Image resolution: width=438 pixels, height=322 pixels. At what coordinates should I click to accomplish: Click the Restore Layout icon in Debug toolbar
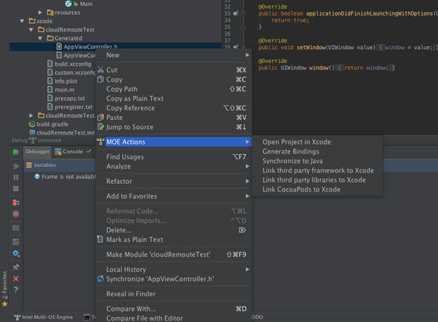pyautogui.click(x=16, y=242)
